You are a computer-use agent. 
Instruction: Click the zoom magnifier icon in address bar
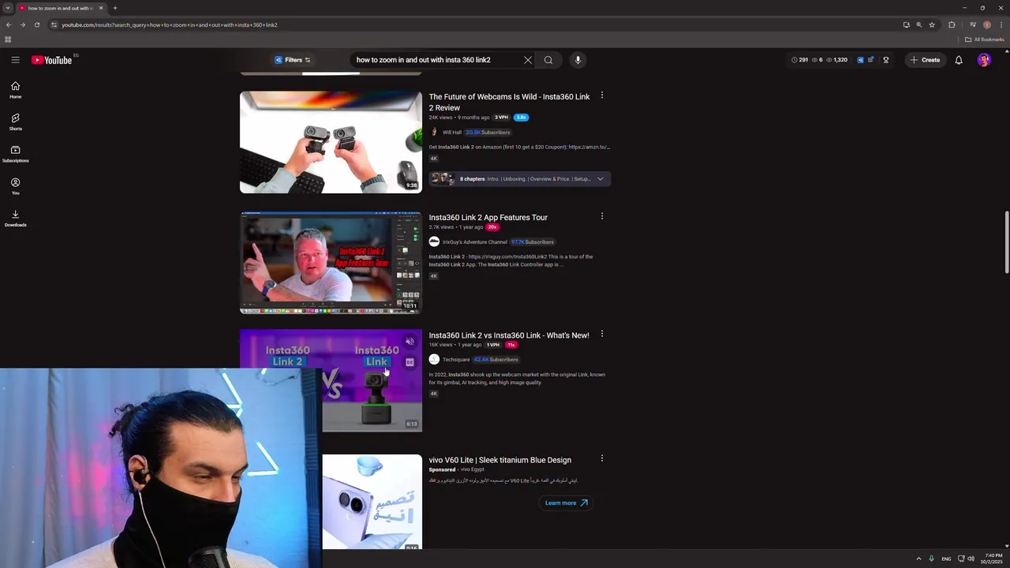click(x=919, y=24)
